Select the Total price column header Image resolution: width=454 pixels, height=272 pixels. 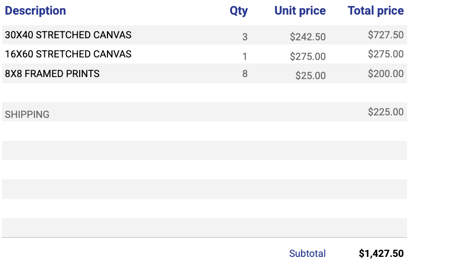pos(375,11)
